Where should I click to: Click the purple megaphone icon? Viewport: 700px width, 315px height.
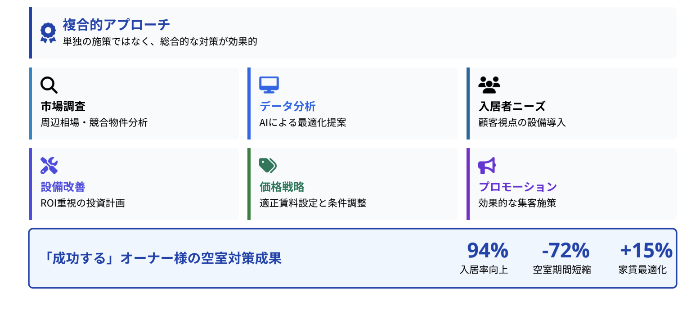pos(487,166)
